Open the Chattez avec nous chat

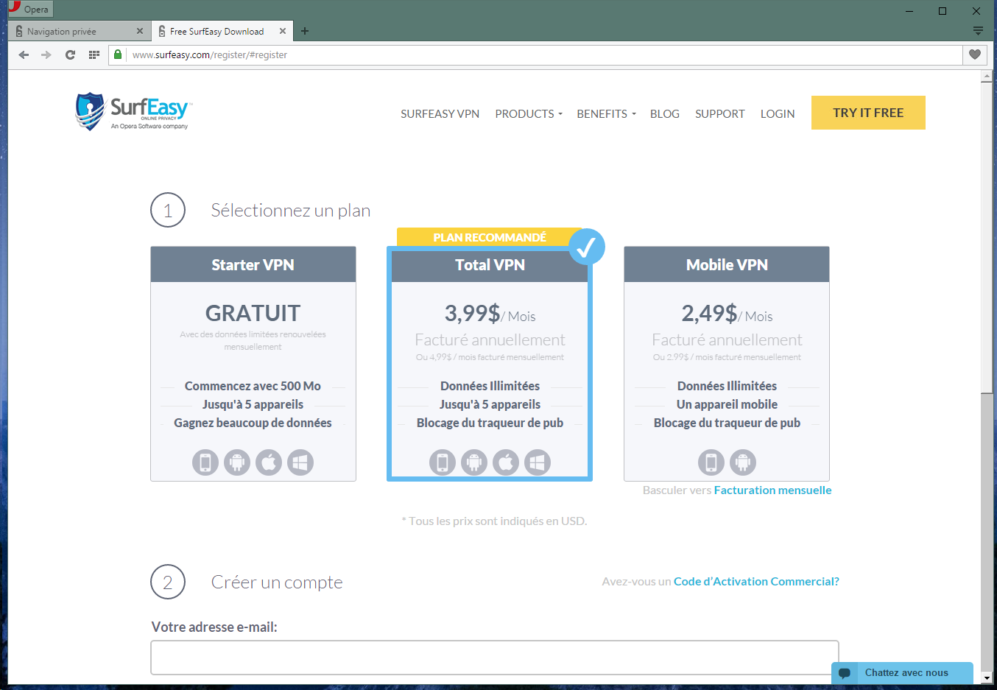pyautogui.click(x=902, y=673)
